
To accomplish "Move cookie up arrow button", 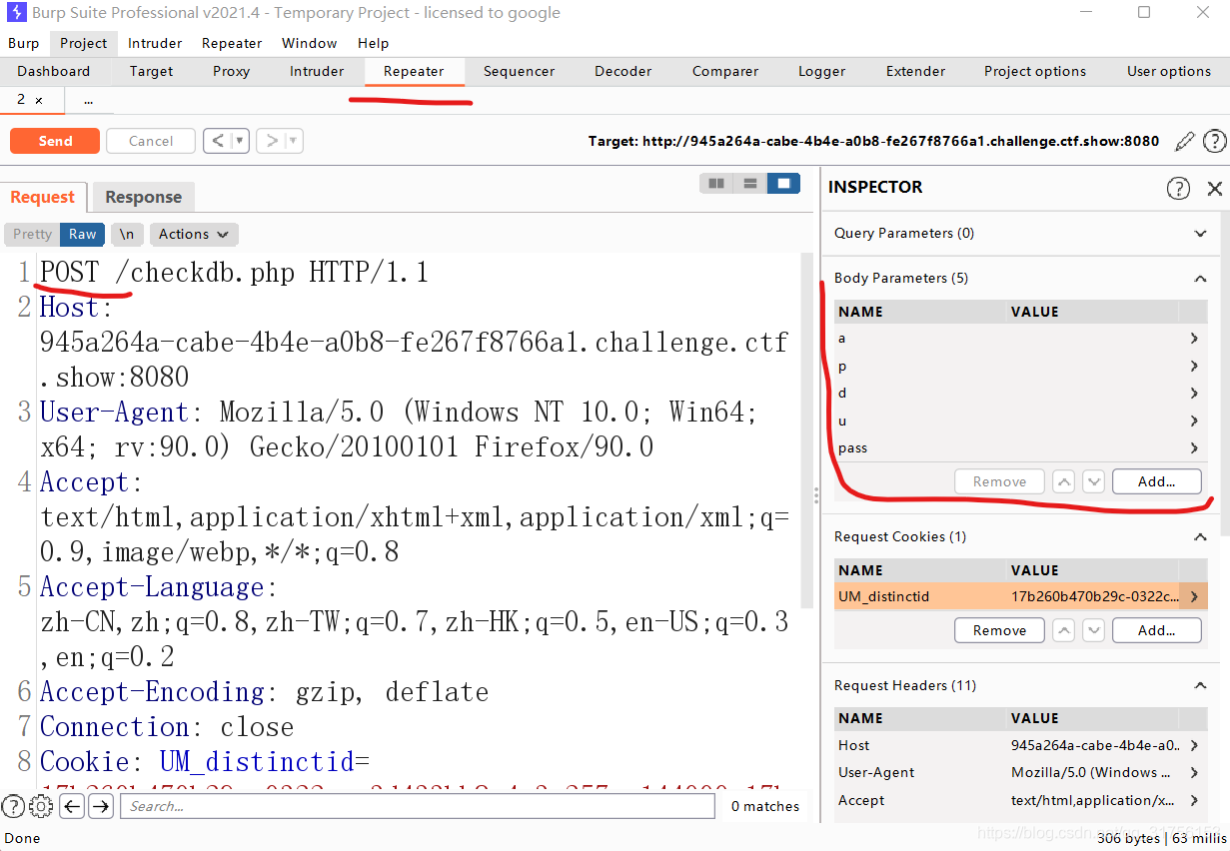I will click(1064, 630).
